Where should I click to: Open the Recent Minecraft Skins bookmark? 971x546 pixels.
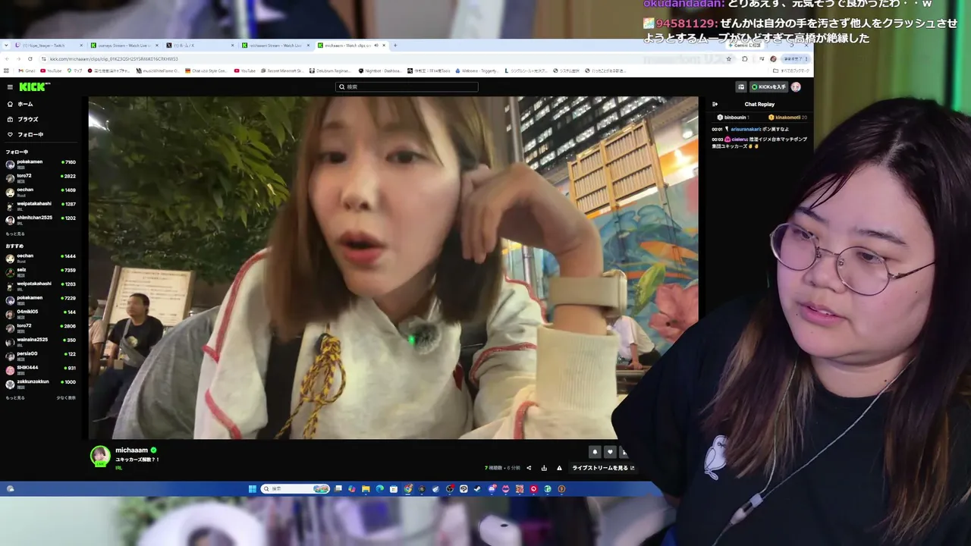281,71
